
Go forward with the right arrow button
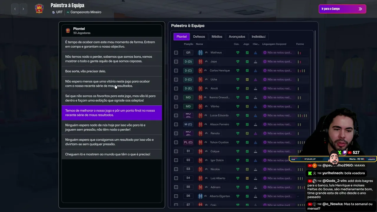[23, 9]
